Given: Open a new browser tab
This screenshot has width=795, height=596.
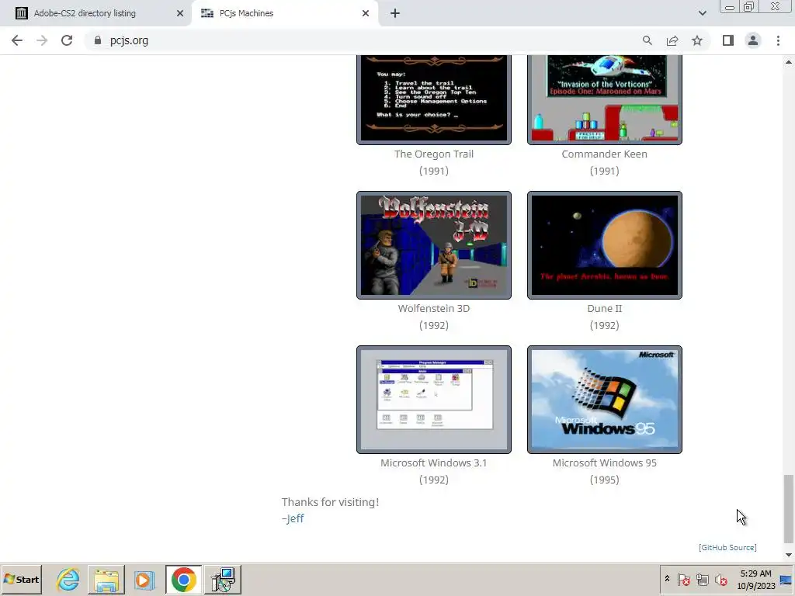Looking at the screenshot, I should click(x=395, y=13).
